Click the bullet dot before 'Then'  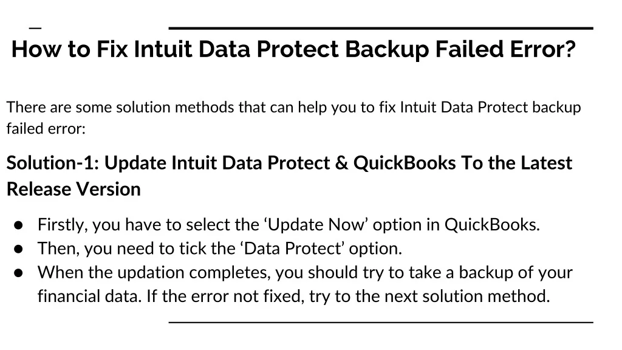pos(19,249)
